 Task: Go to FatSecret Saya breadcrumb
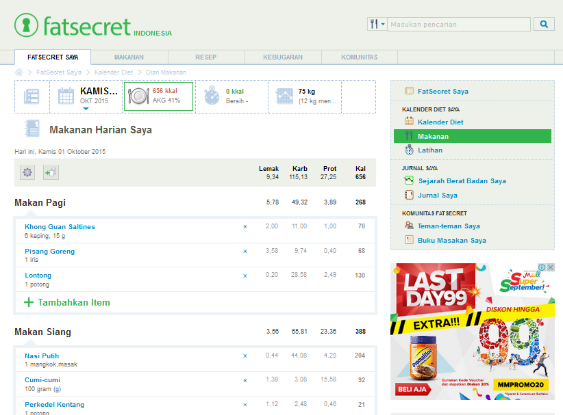point(59,72)
